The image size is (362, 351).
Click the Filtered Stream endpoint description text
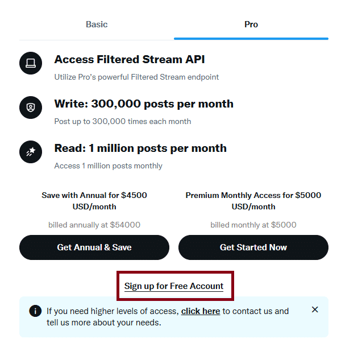[x=136, y=77]
